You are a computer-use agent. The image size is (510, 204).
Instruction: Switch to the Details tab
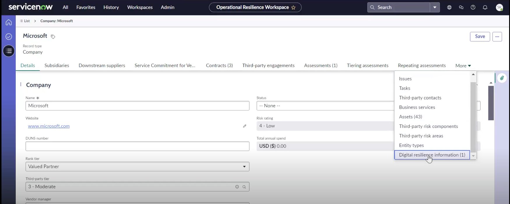[x=28, y=66]
